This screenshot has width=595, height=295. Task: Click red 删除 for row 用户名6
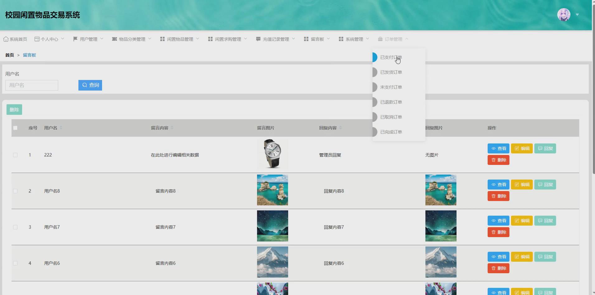pyautogui.click(x=499, y=268)
